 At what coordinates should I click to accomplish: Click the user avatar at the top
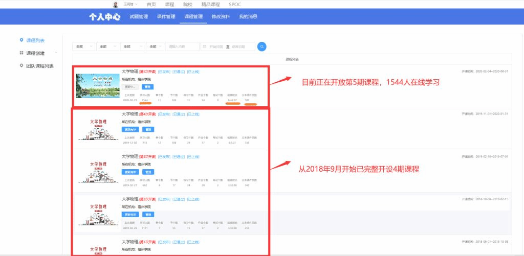click(116, 4)
